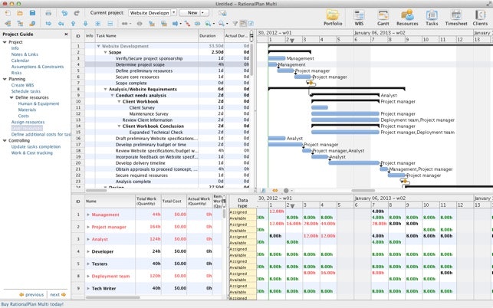The width and height of the screenshot is (493, 308).
Task: Click the open folder toolbar icon
Action: (x=19, y=13)
